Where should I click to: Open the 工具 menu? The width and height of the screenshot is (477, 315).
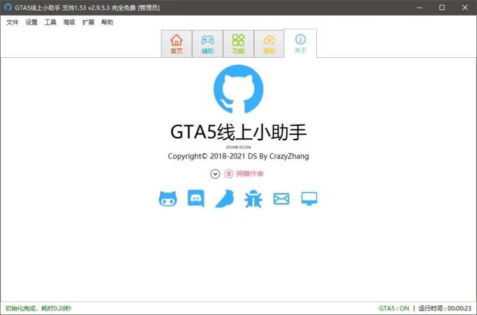[x=50, y=22]
